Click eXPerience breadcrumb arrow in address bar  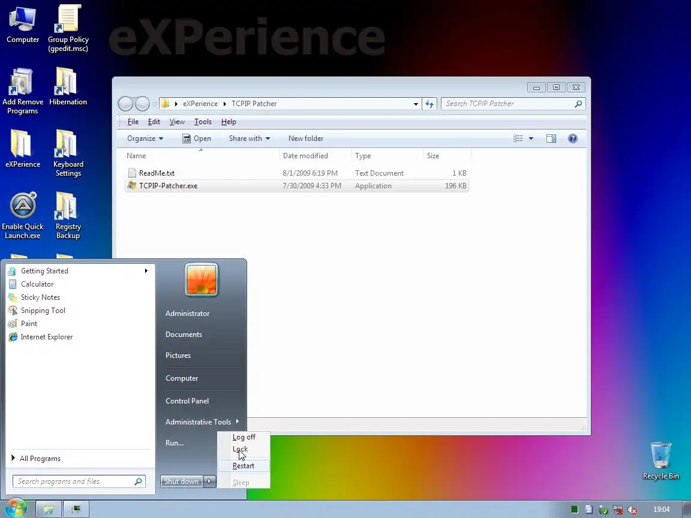pyautogui.click(x=225, y=104)
